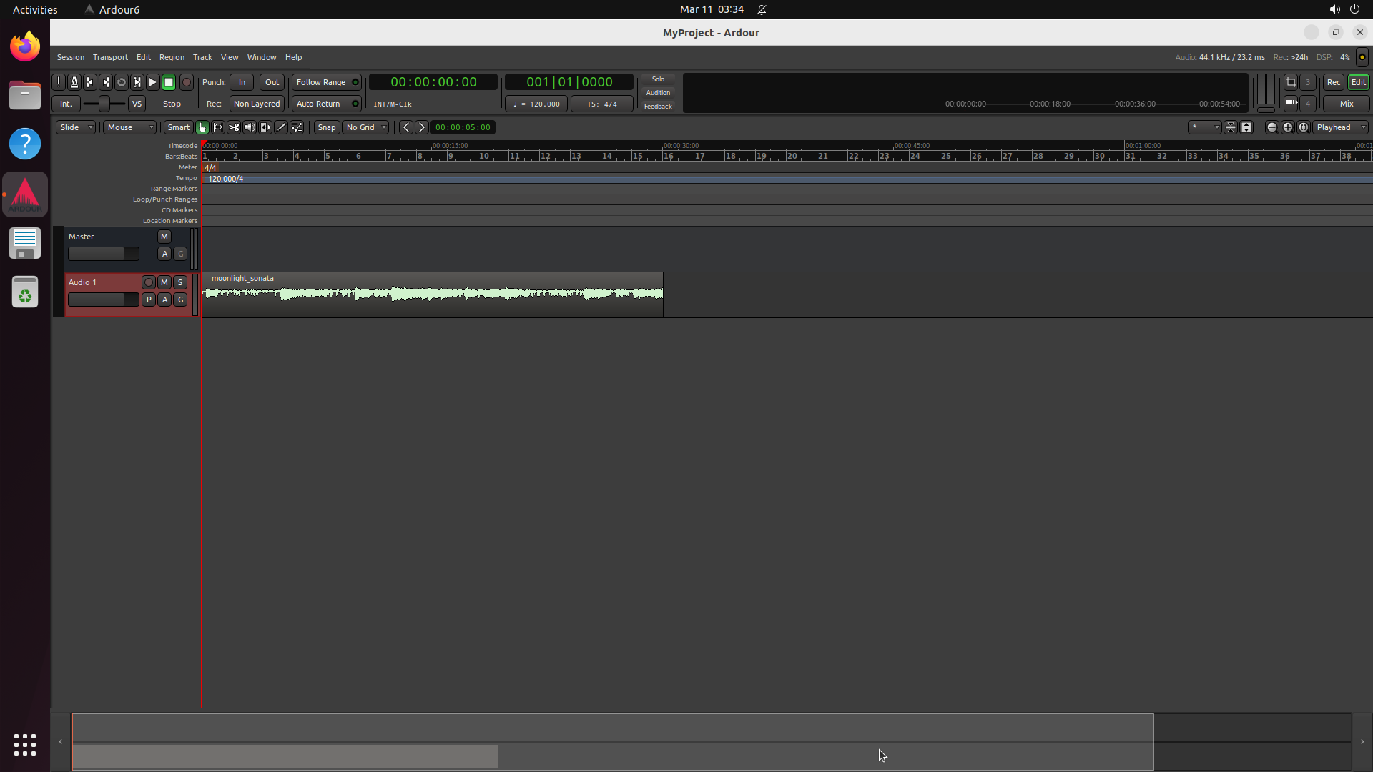
Task: Enable Follow Range toggle
Action: [327, 82]
